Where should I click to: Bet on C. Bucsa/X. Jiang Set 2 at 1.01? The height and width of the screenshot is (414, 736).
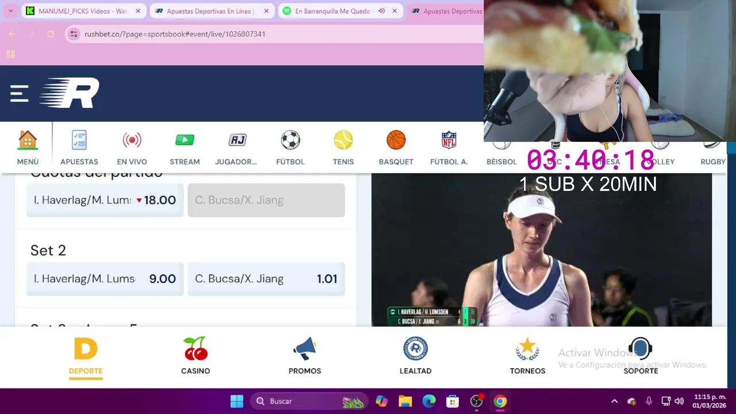pos(266,279)
